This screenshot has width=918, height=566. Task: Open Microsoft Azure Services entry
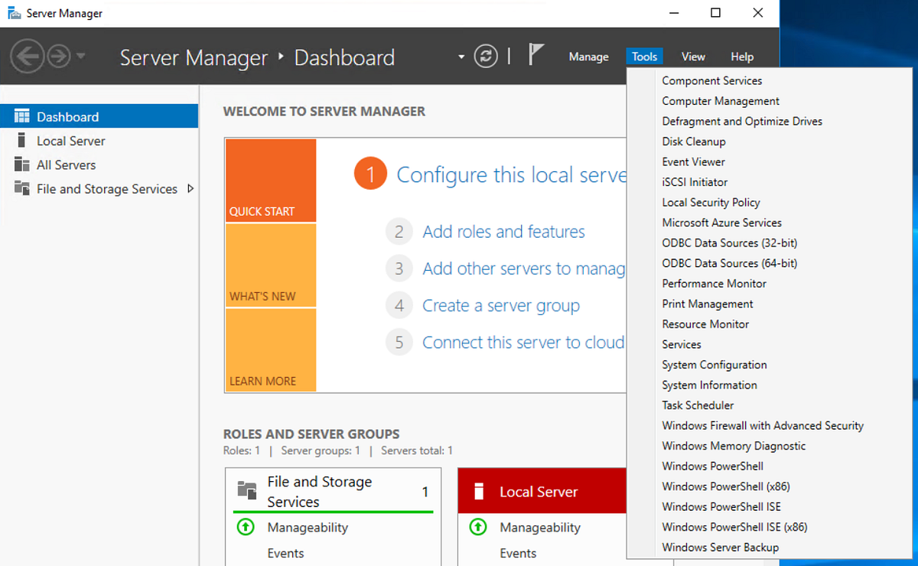point(722,223)
